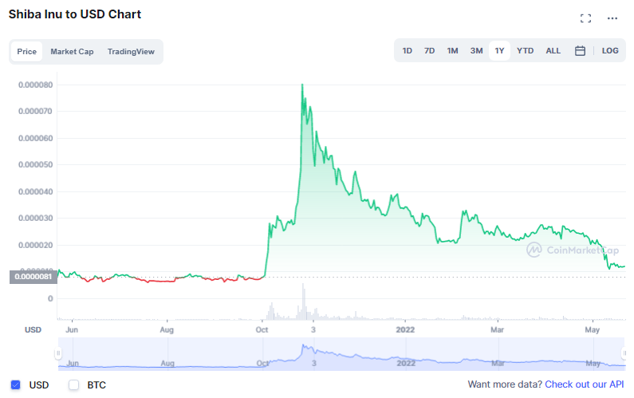634x398 pixels.
Task: Click the 0.000040 y-axis label
Action: click(35, 191)
